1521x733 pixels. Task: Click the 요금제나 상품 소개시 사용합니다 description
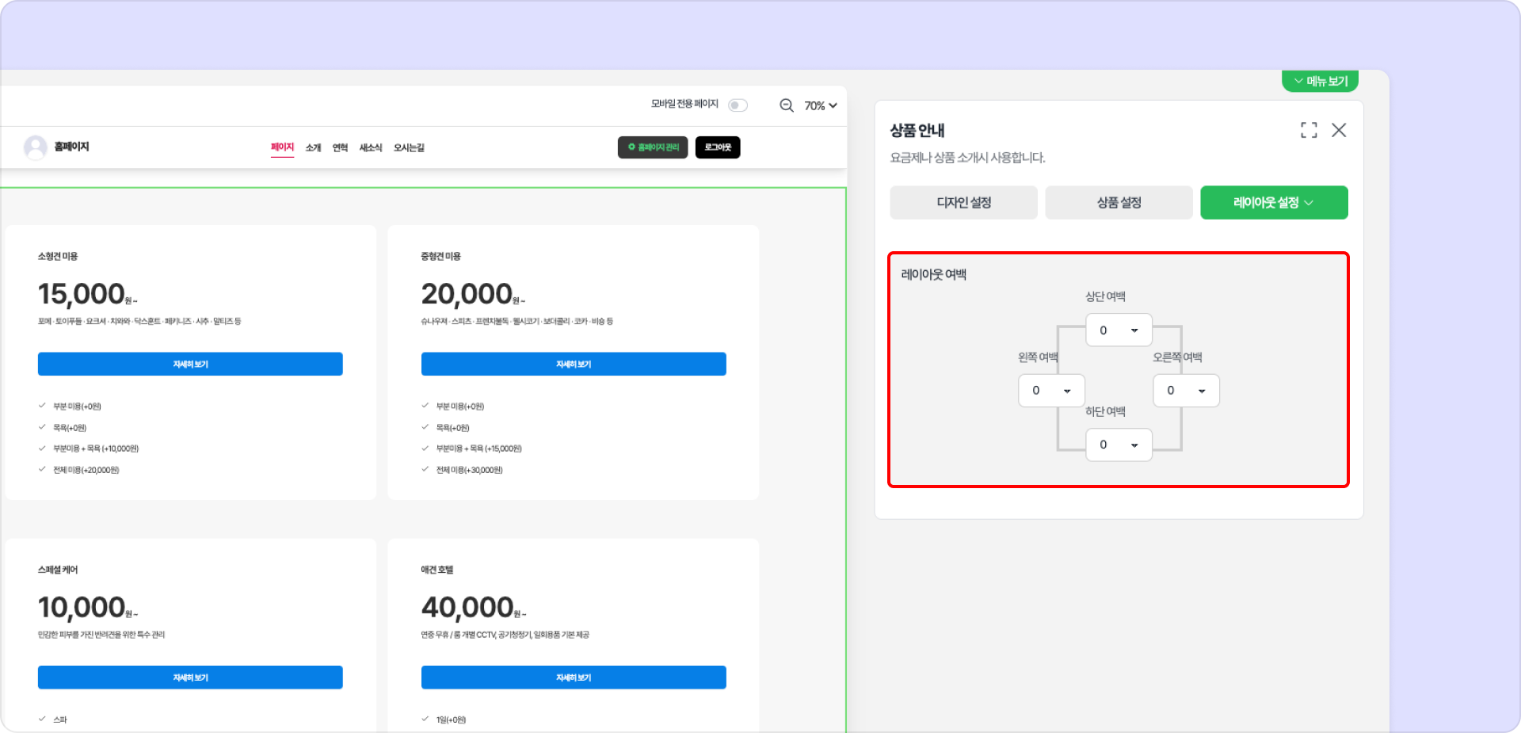click(968, 158)
